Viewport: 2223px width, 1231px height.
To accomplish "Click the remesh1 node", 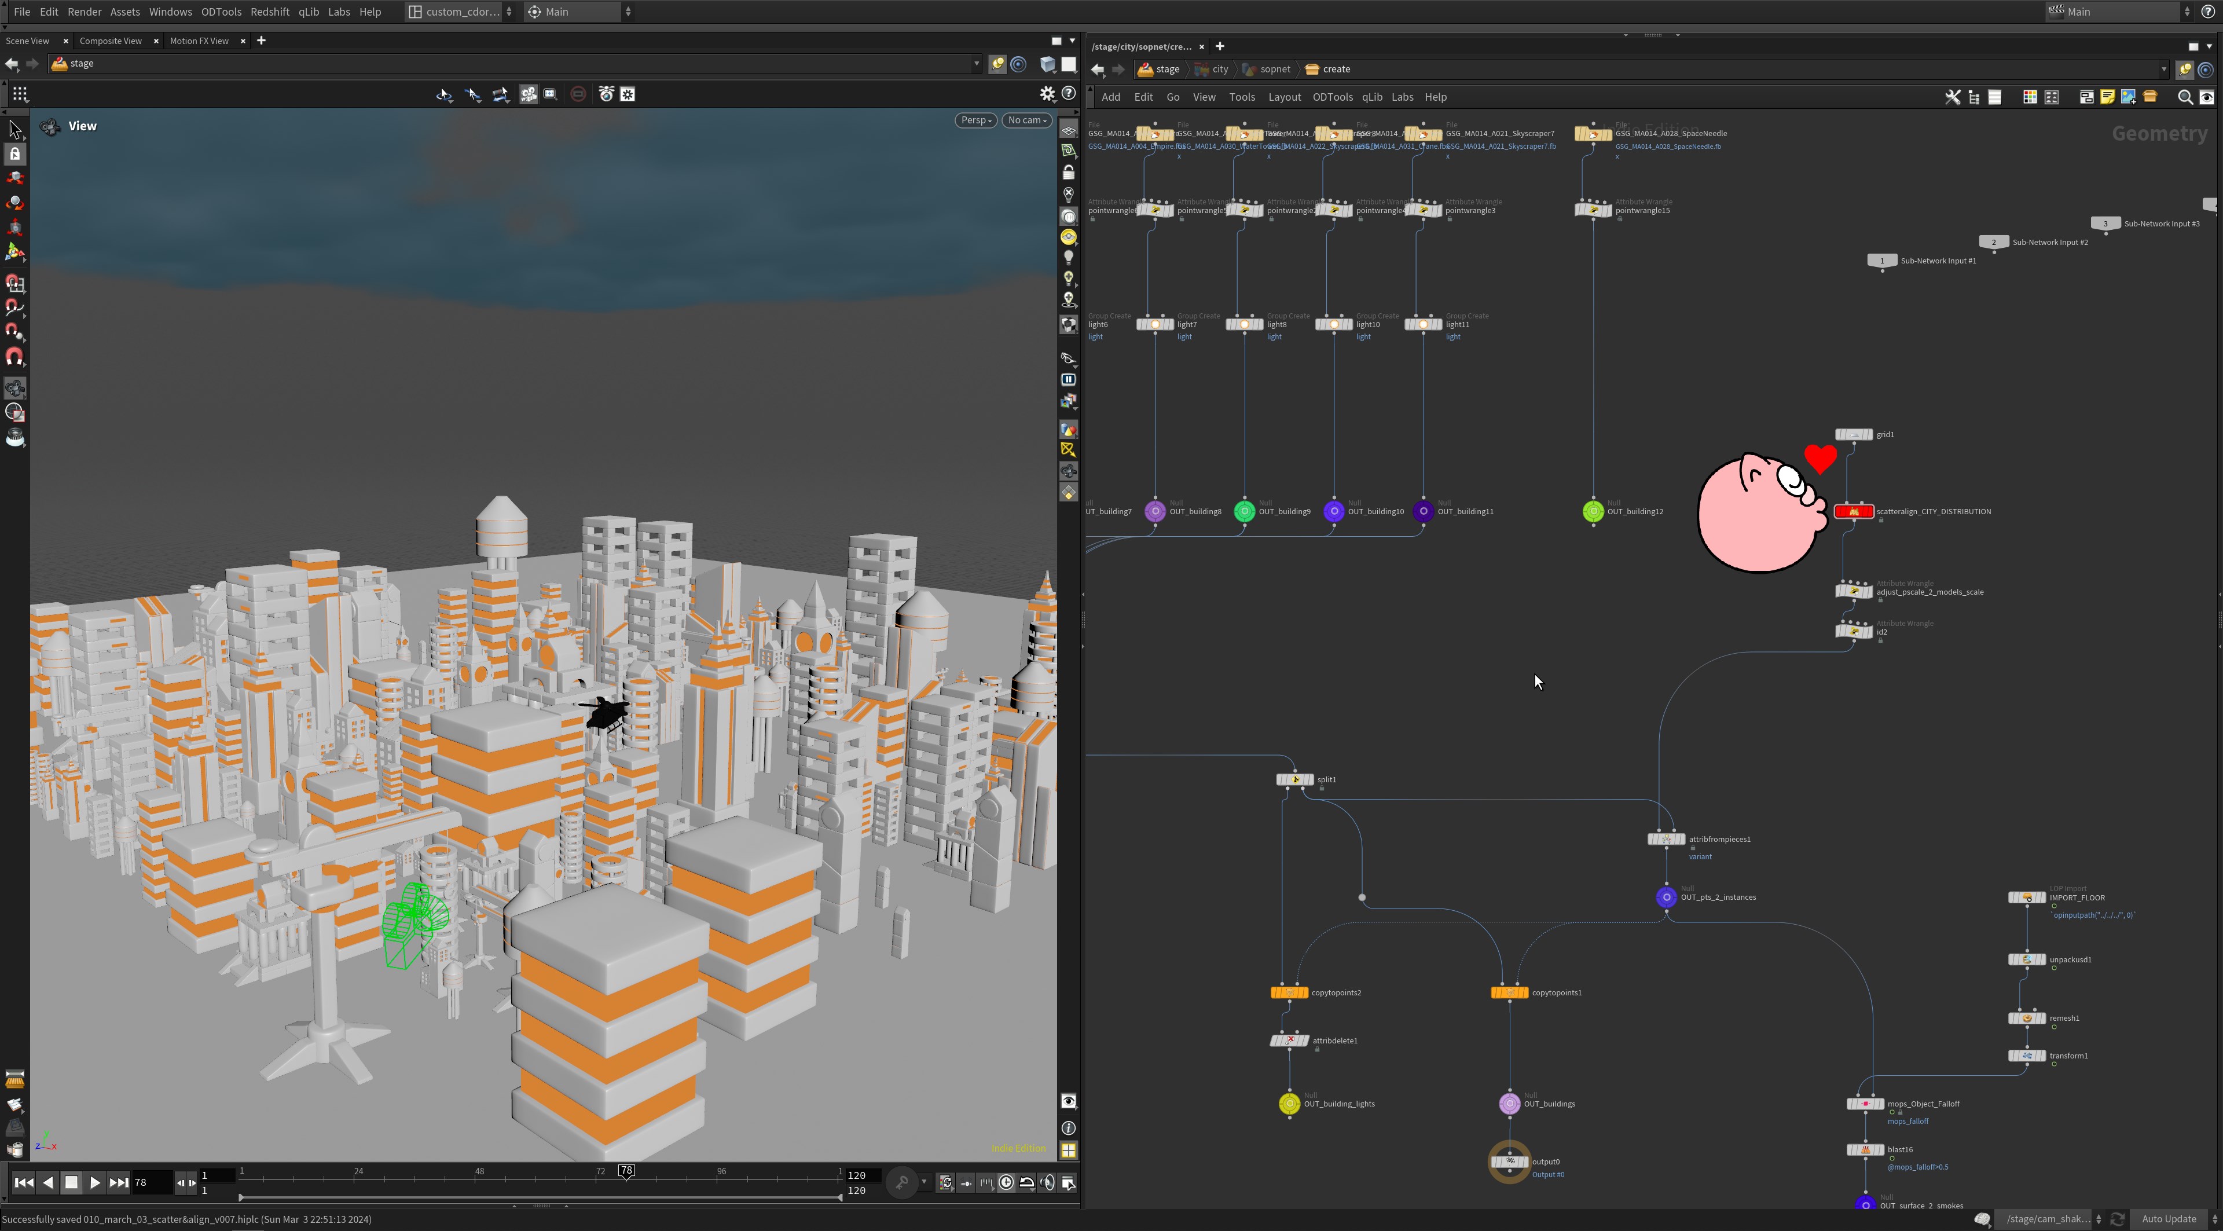I will 2027,1018.
